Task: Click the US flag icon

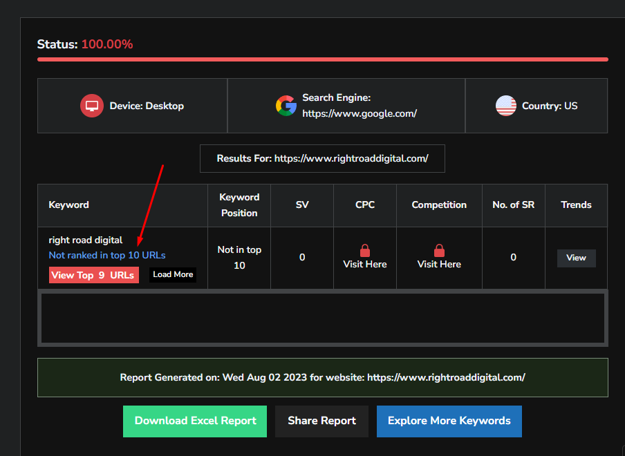Action: pos(506,106)
